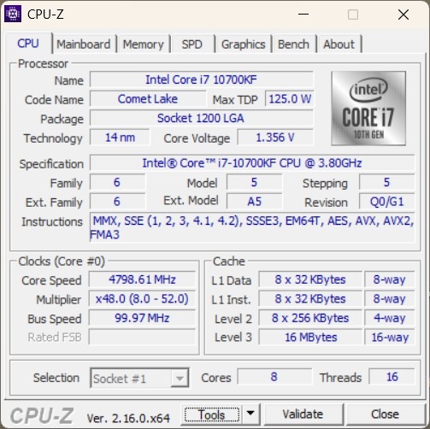
Task: Click the Tools button
Action: click(x=212, y=414)
